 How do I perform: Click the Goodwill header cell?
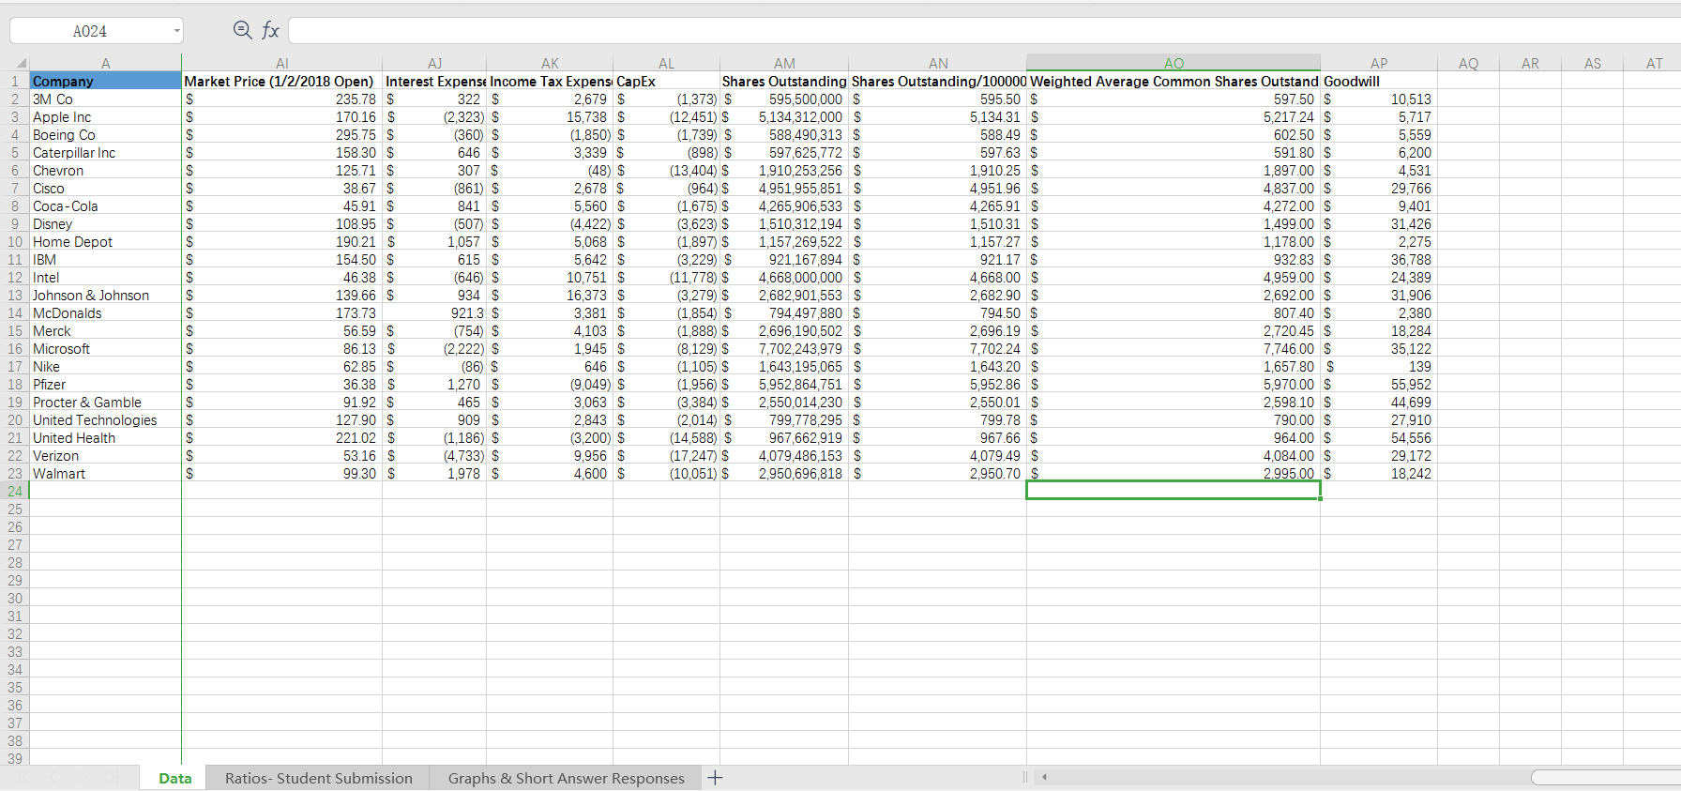coord(1379,82)
